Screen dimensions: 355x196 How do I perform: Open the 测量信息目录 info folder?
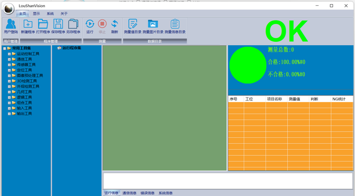(175, 26)
